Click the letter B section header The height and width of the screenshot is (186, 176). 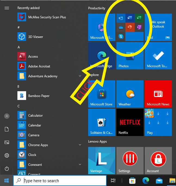pos(18,87)
